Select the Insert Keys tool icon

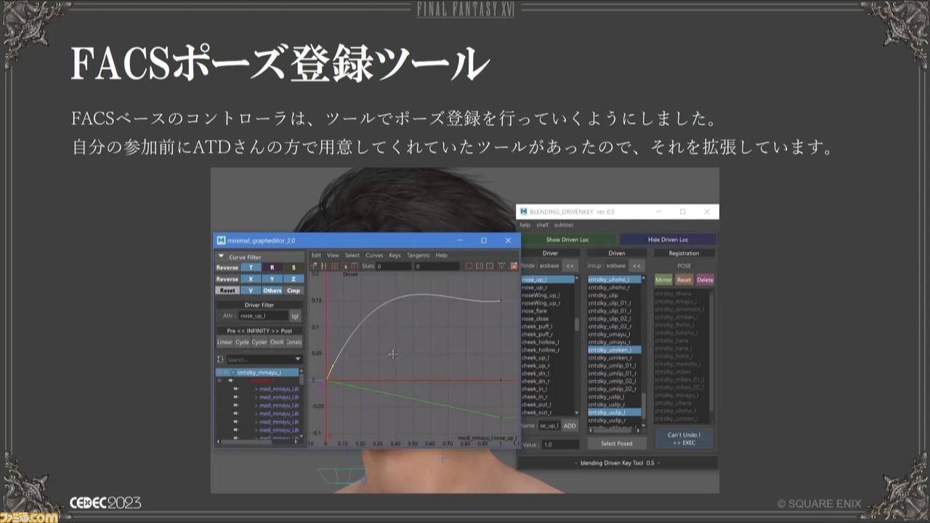324,266
